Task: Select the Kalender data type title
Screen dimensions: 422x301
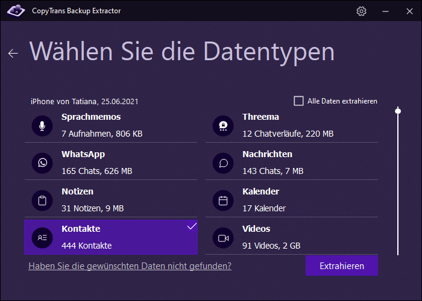Action: pyautogui.click(x=260, y=191)
